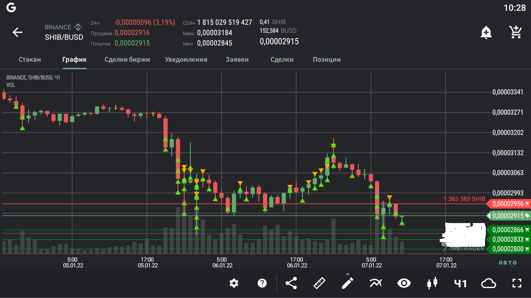Tap the max price 0,00003184
This screenshot has height=298, width=531.
pyautogui.click(x=214, y=33)
